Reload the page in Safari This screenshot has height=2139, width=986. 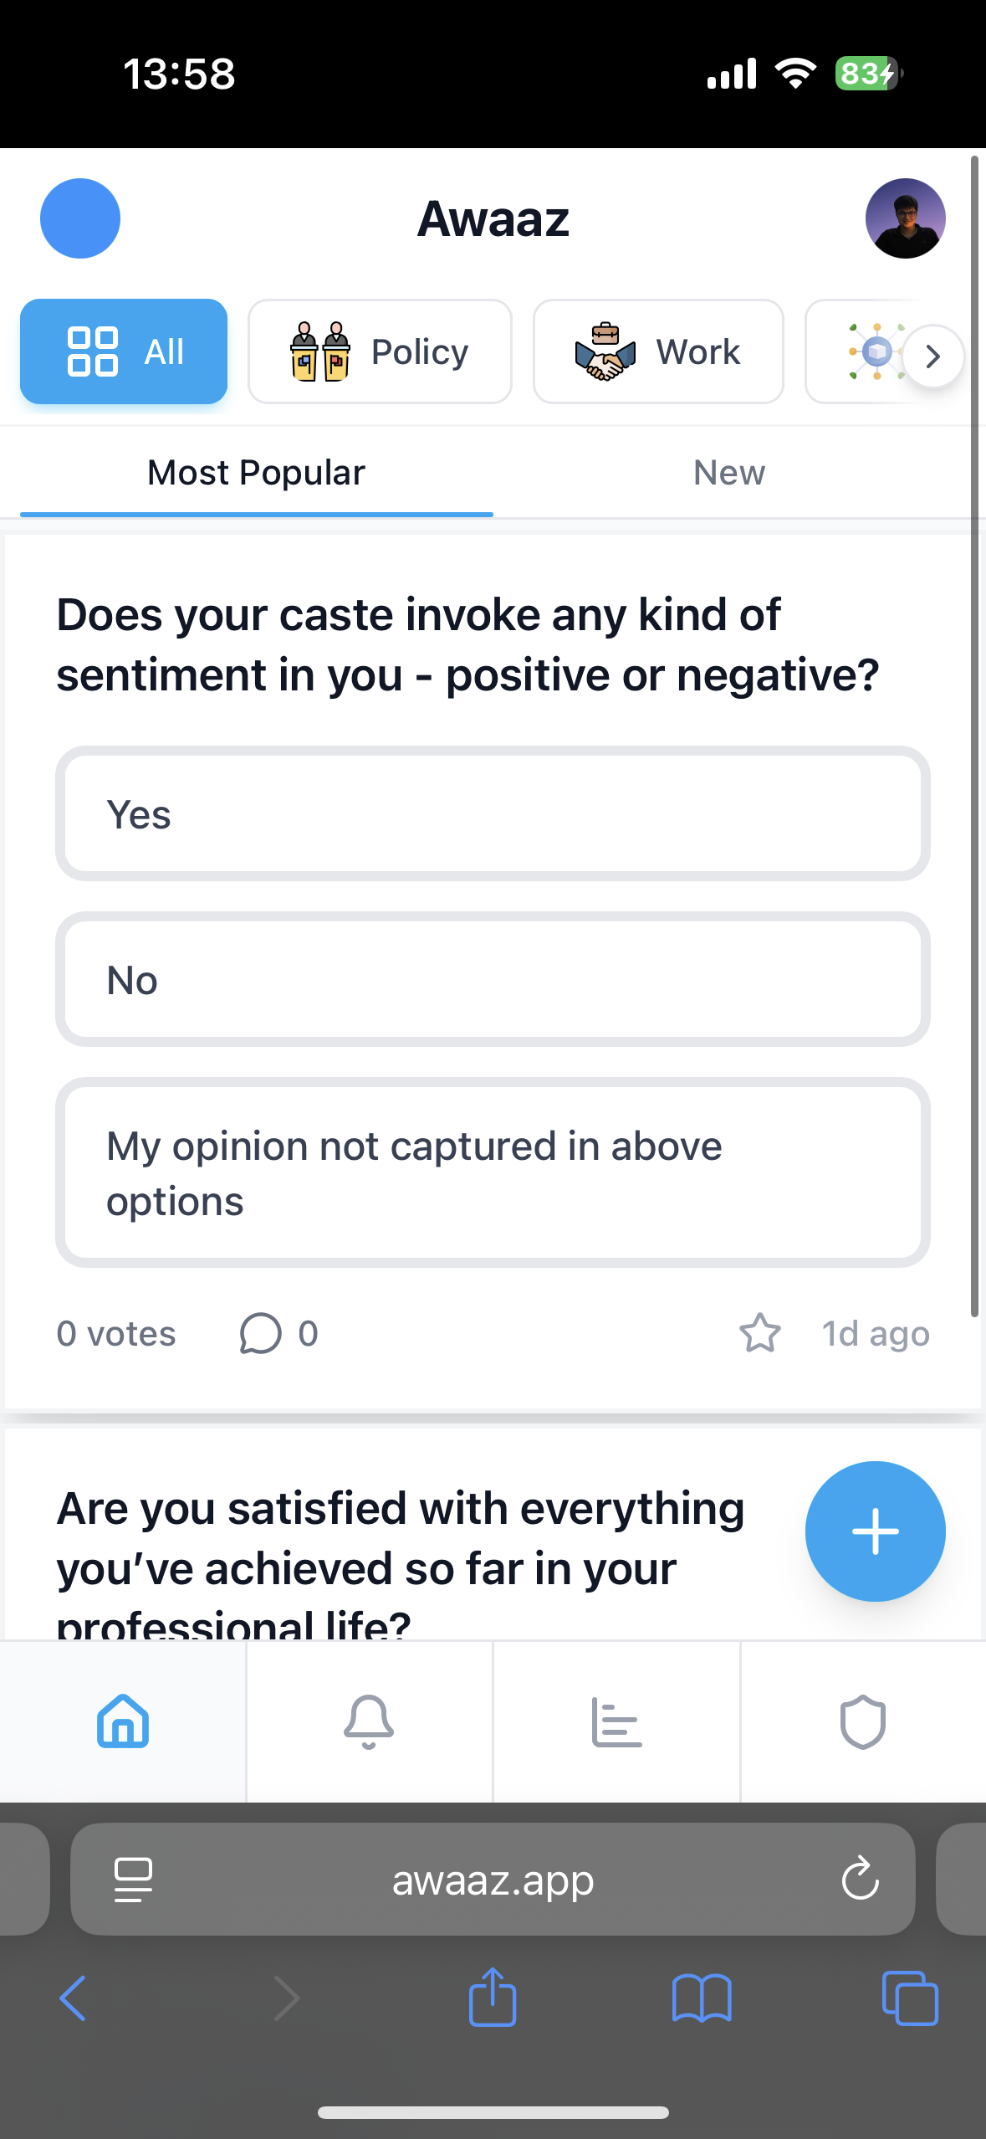point(860,1879)
